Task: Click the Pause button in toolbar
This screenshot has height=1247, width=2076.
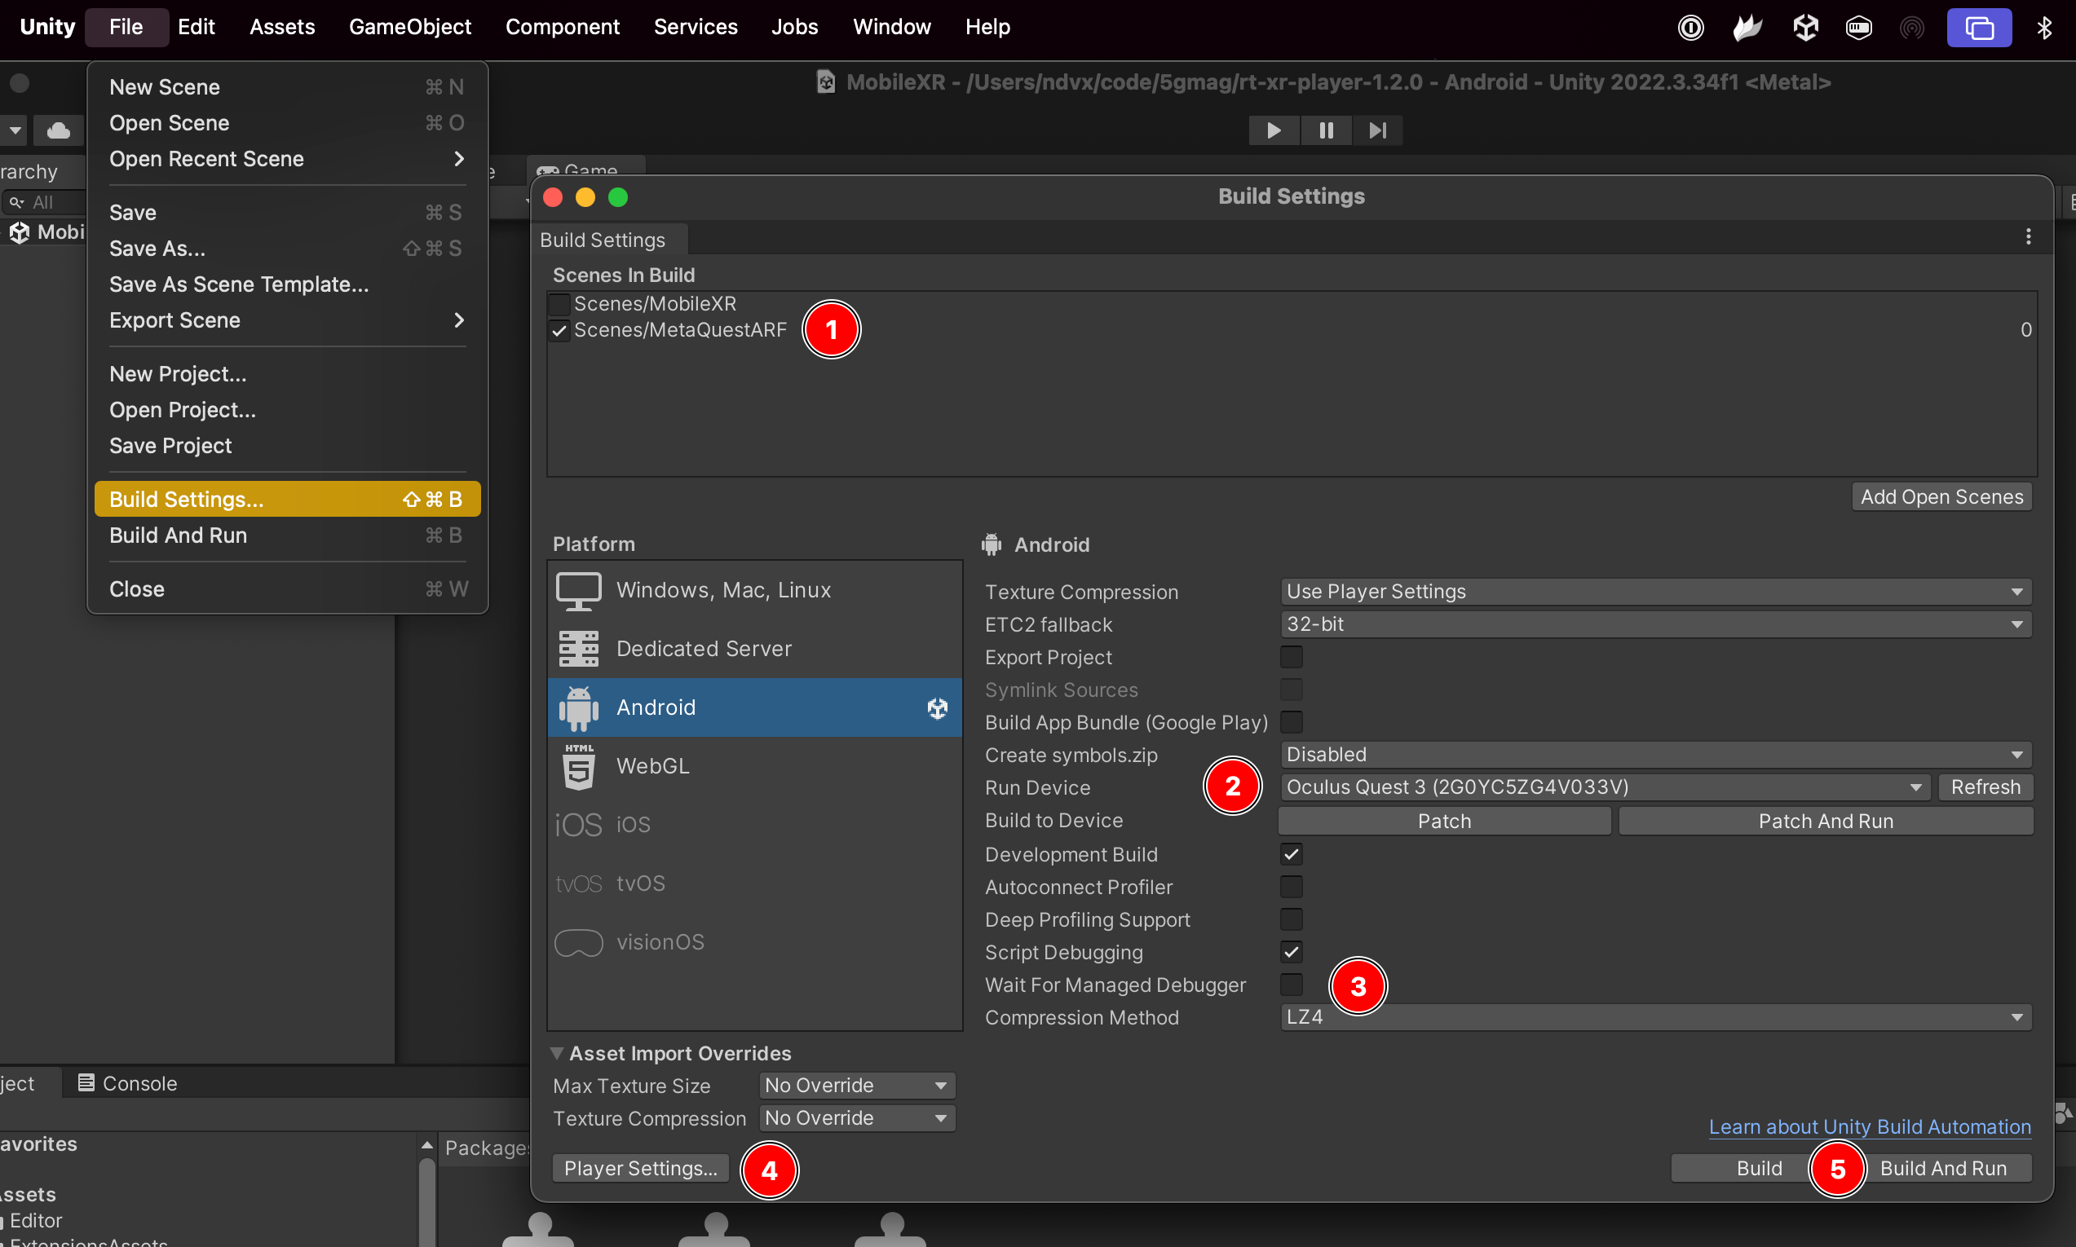Action: [x=1326, y=130]
